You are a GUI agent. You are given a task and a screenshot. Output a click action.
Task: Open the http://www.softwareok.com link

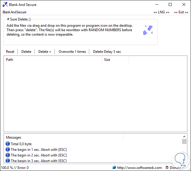point(139,168)
